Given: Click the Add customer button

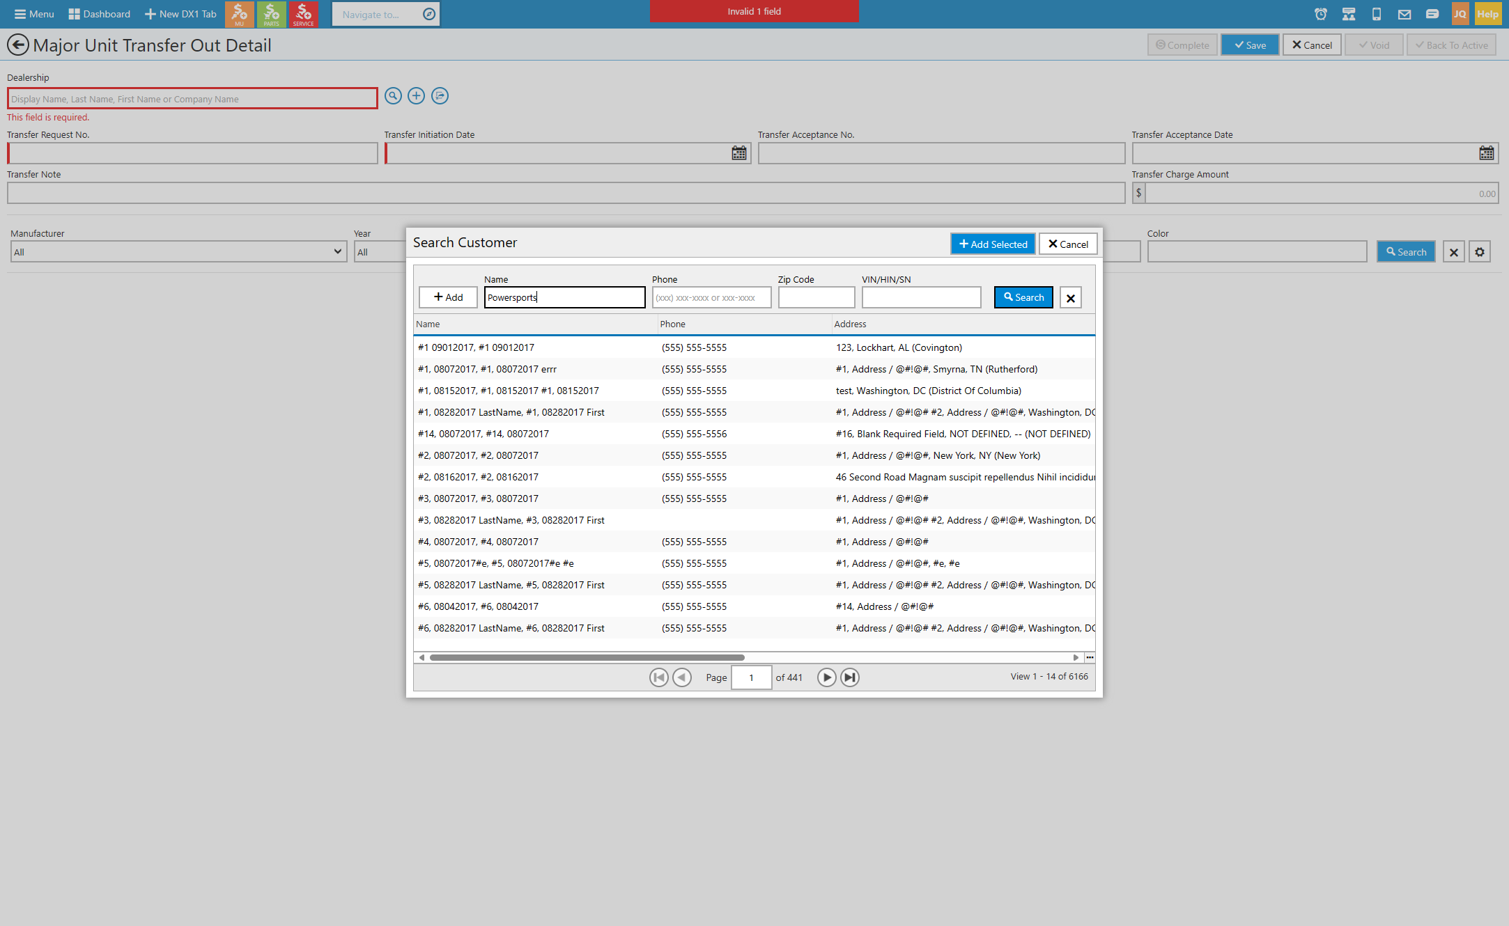Looking at the screenshot, I should point(448,297).
